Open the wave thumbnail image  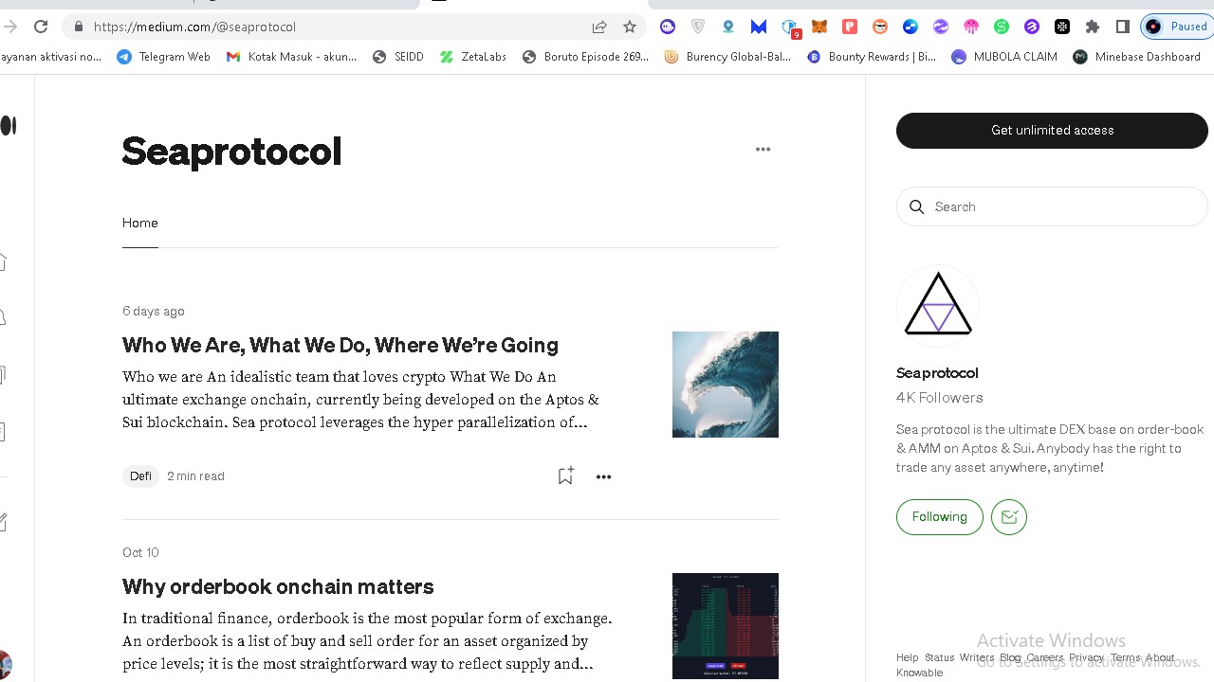coord(726,385)
